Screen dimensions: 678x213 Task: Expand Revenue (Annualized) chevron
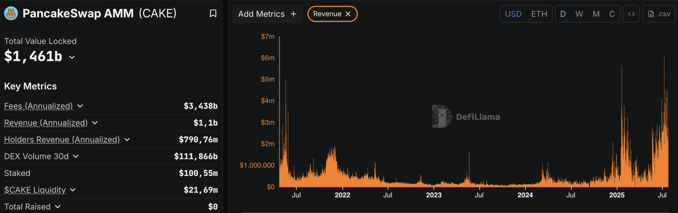(x=95, y=123)
